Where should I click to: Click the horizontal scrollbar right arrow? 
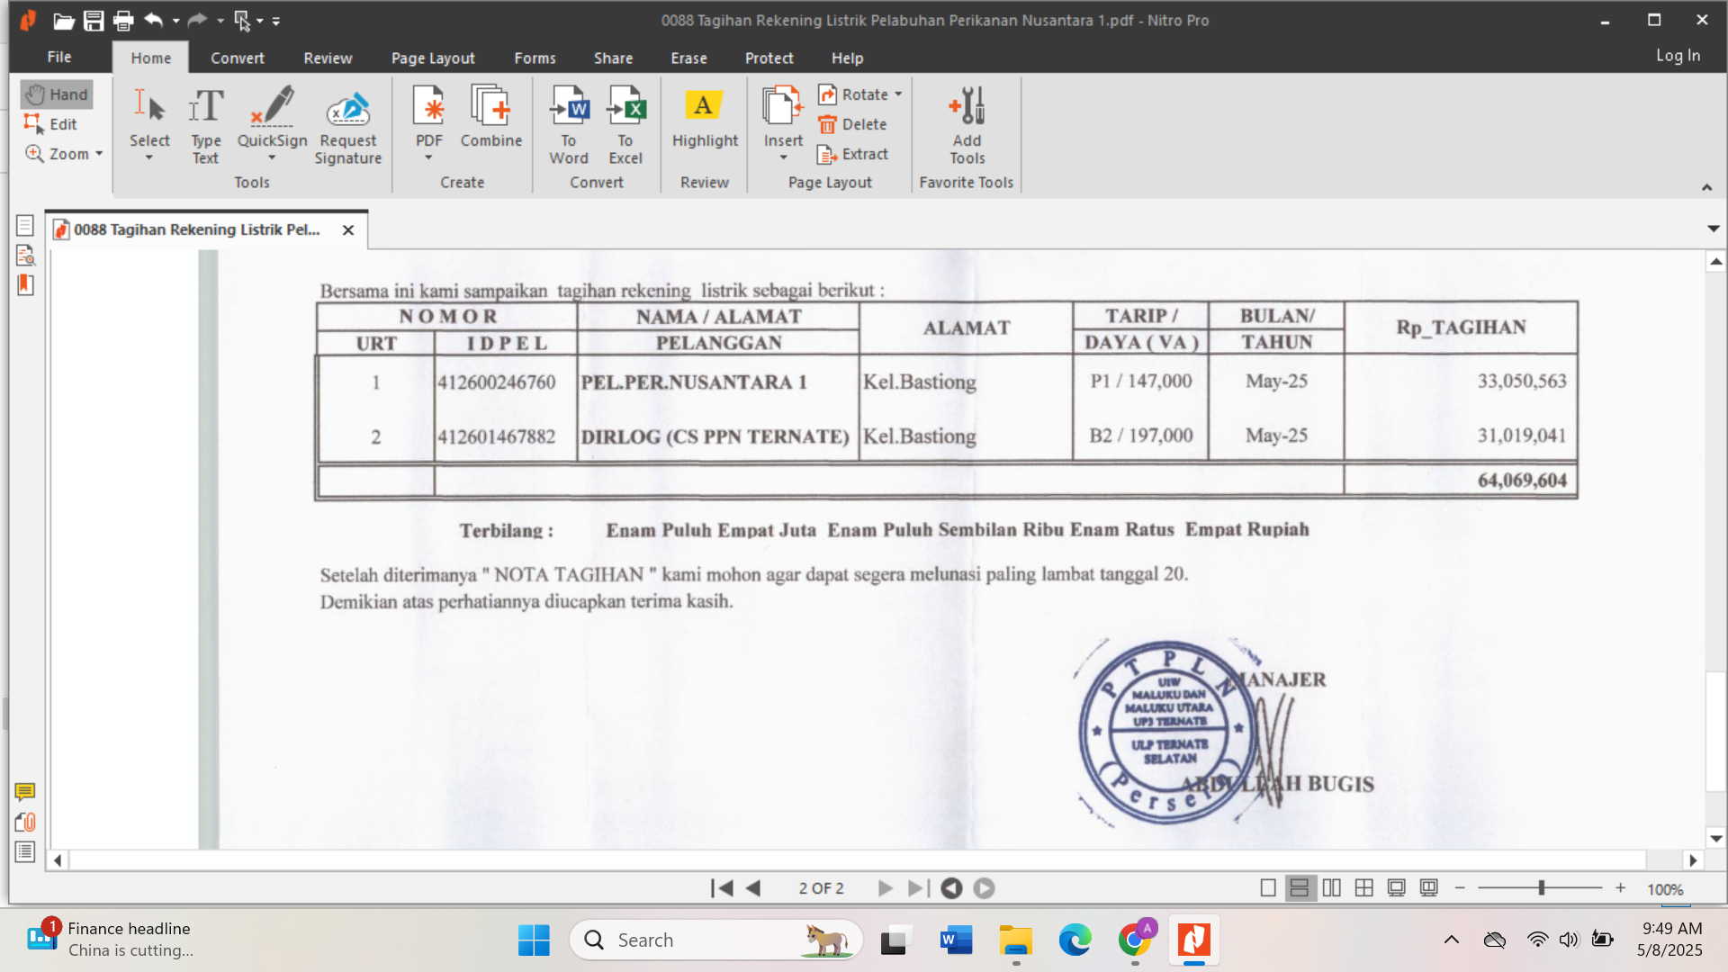point(1693,860)
